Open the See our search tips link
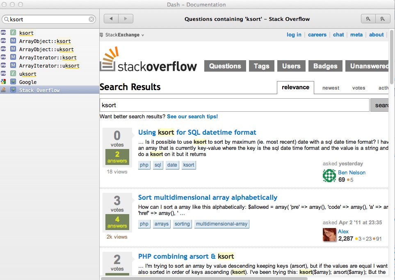Screen dimensions: 395x280 coord(192,117)
